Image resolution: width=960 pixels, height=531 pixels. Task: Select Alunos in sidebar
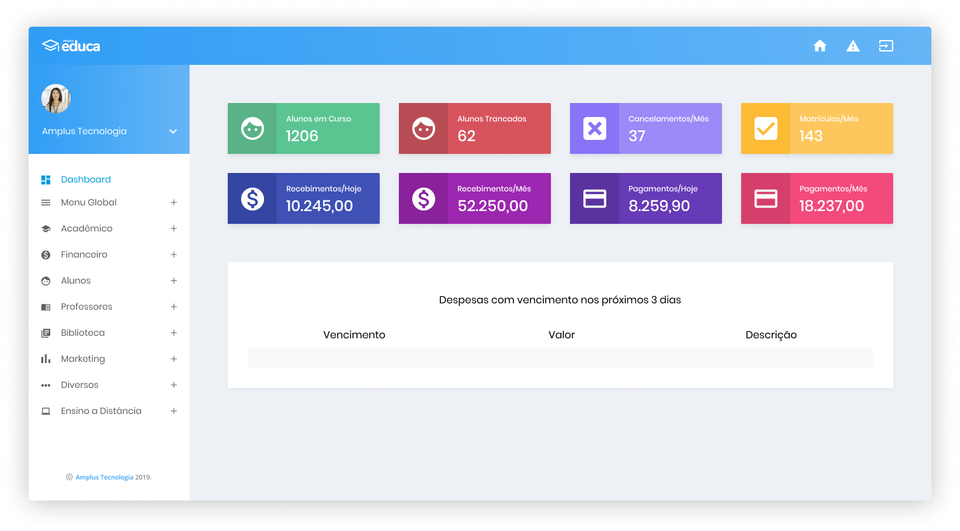coord(76,280)
